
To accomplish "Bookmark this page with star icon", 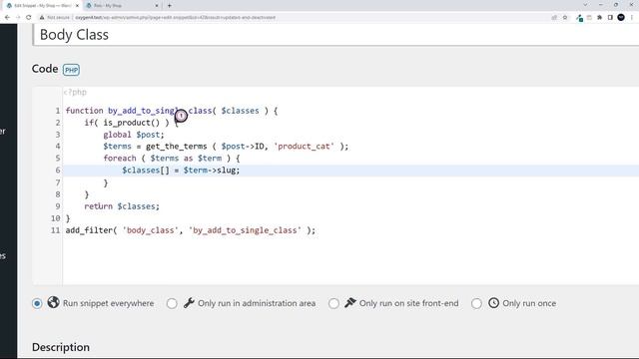I will click(x=565, y=18).
